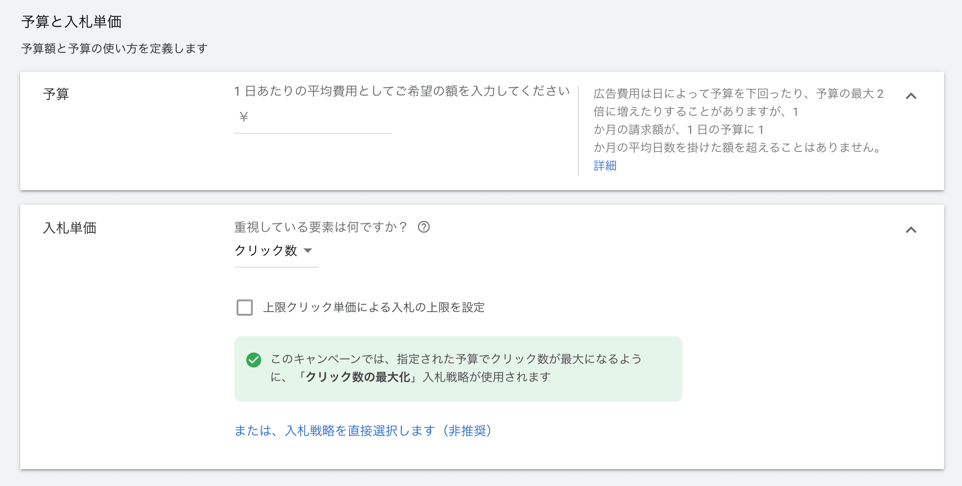The height and width of the screenshot is (486, 962).
Task: Enable 上限クリック単価による入札の上限を設定 checkbox
Action: (x=244, y=308)
